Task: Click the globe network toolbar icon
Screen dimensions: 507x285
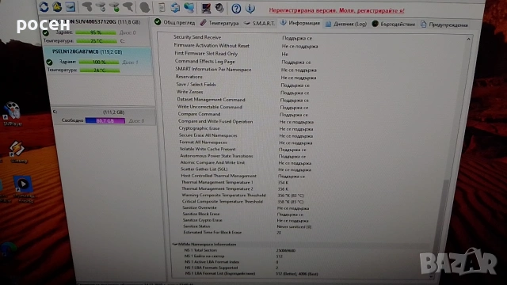Action: pos(189,7)
